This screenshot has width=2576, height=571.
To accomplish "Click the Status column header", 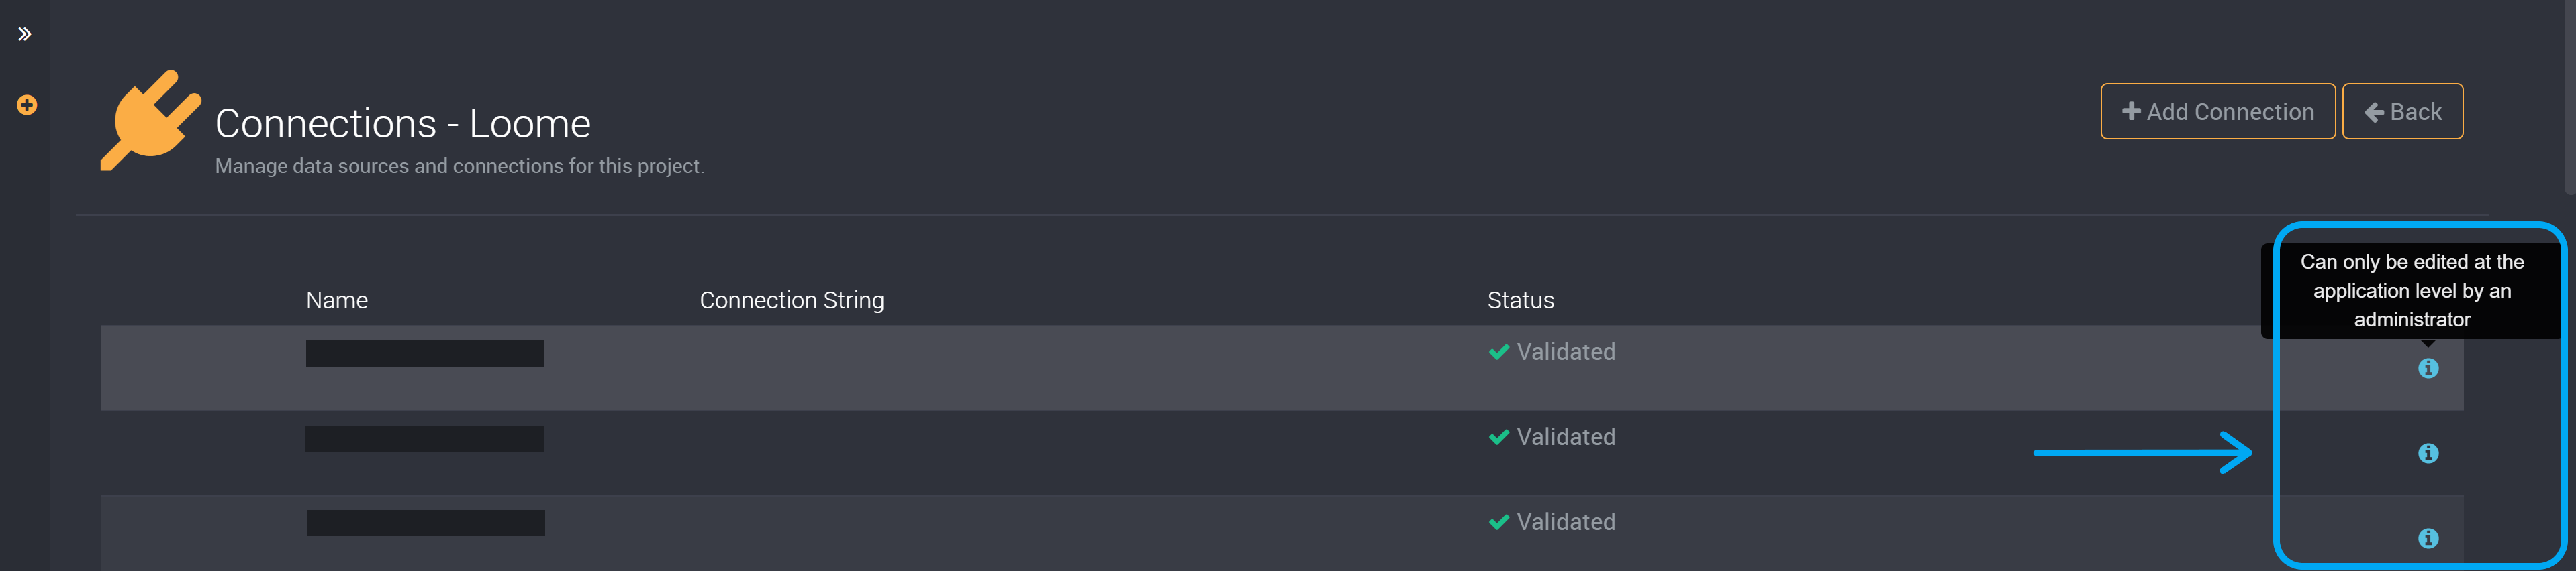I will pyautogui.click(x=1520, y=300).
